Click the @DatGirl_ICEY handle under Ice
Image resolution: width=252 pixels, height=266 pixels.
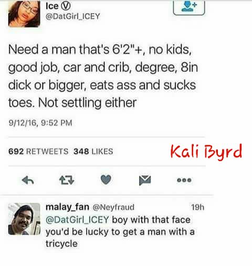tap(73, 16)
